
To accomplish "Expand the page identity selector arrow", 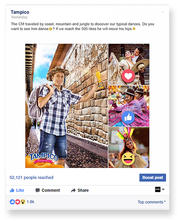I will [163, 189].
